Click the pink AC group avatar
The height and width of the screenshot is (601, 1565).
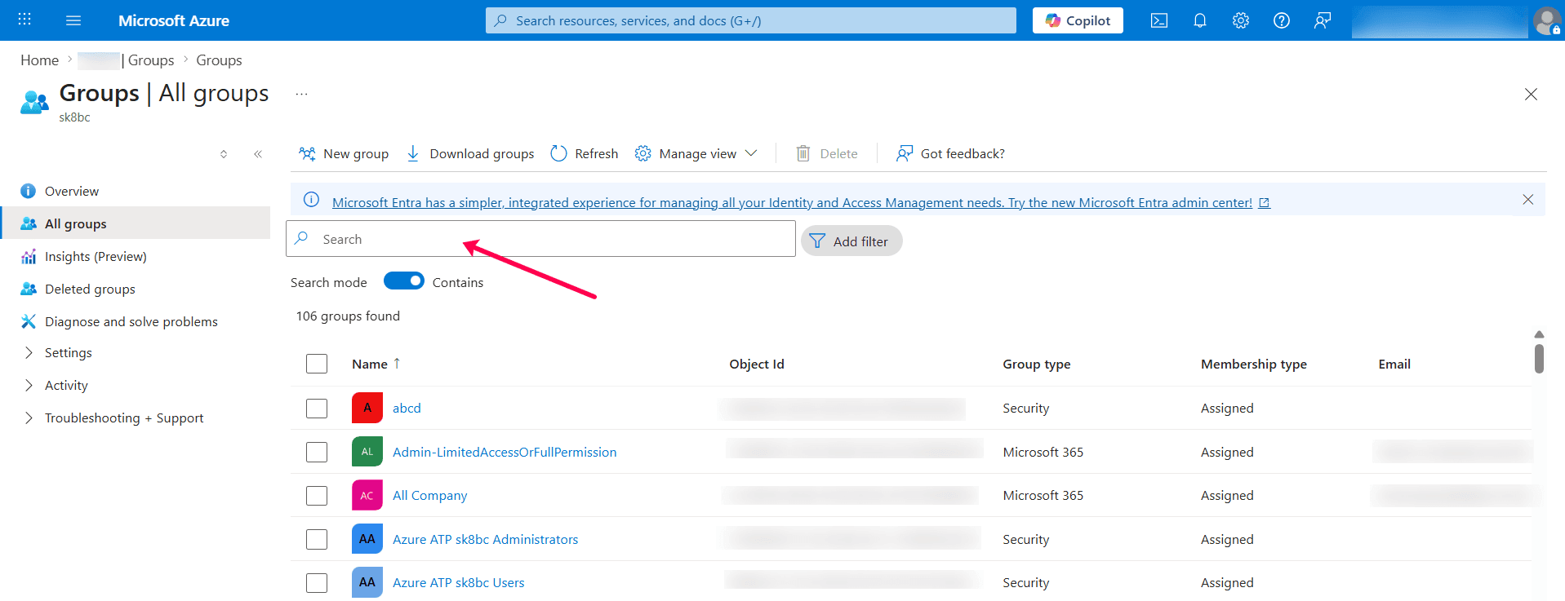tap(367, 495)
